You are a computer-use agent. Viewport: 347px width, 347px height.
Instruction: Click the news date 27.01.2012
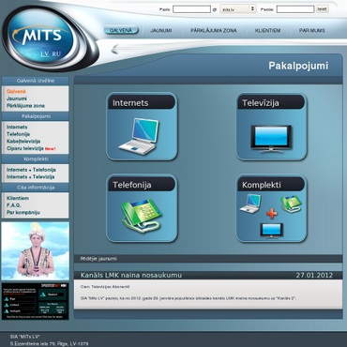pyautogui.click(x=314, y=275)
